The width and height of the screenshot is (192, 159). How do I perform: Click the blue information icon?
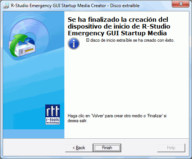pos(74,44)
